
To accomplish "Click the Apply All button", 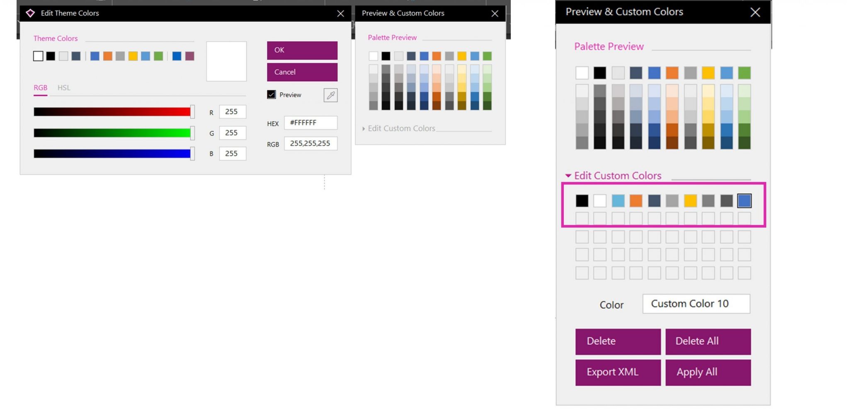I will [x=708, y=372].
